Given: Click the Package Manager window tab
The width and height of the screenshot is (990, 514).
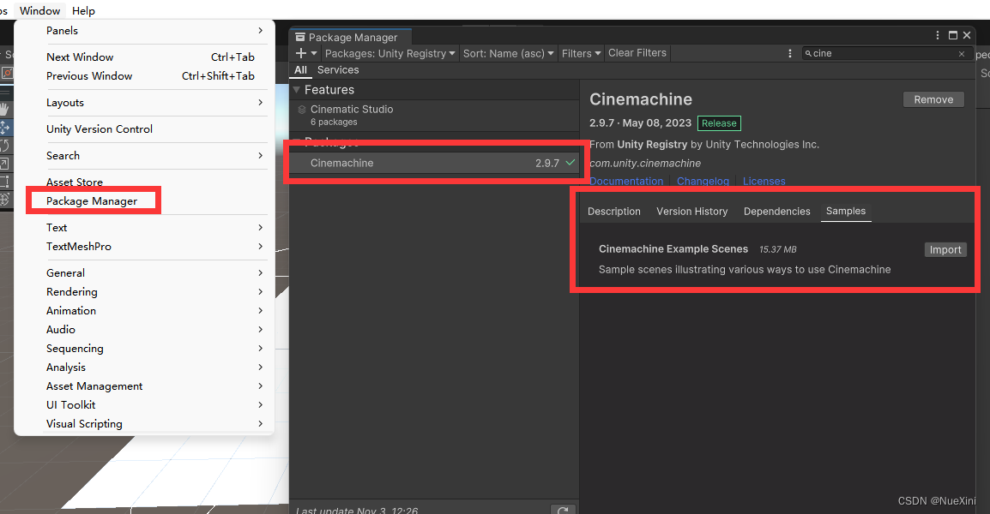Looking at the screenshot, I should (351, 37).
